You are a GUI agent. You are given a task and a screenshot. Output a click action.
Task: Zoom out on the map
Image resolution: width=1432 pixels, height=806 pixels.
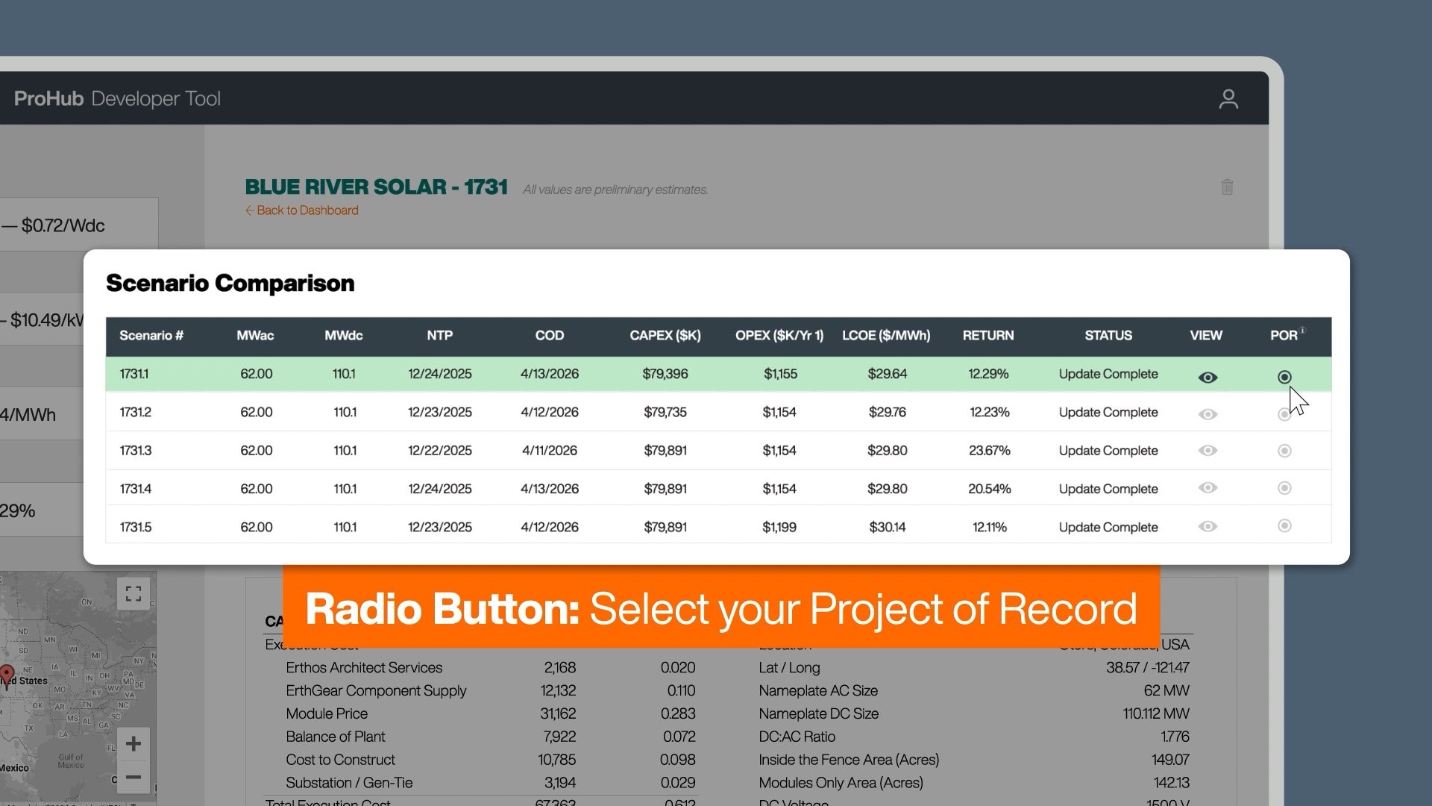[134, 777]
